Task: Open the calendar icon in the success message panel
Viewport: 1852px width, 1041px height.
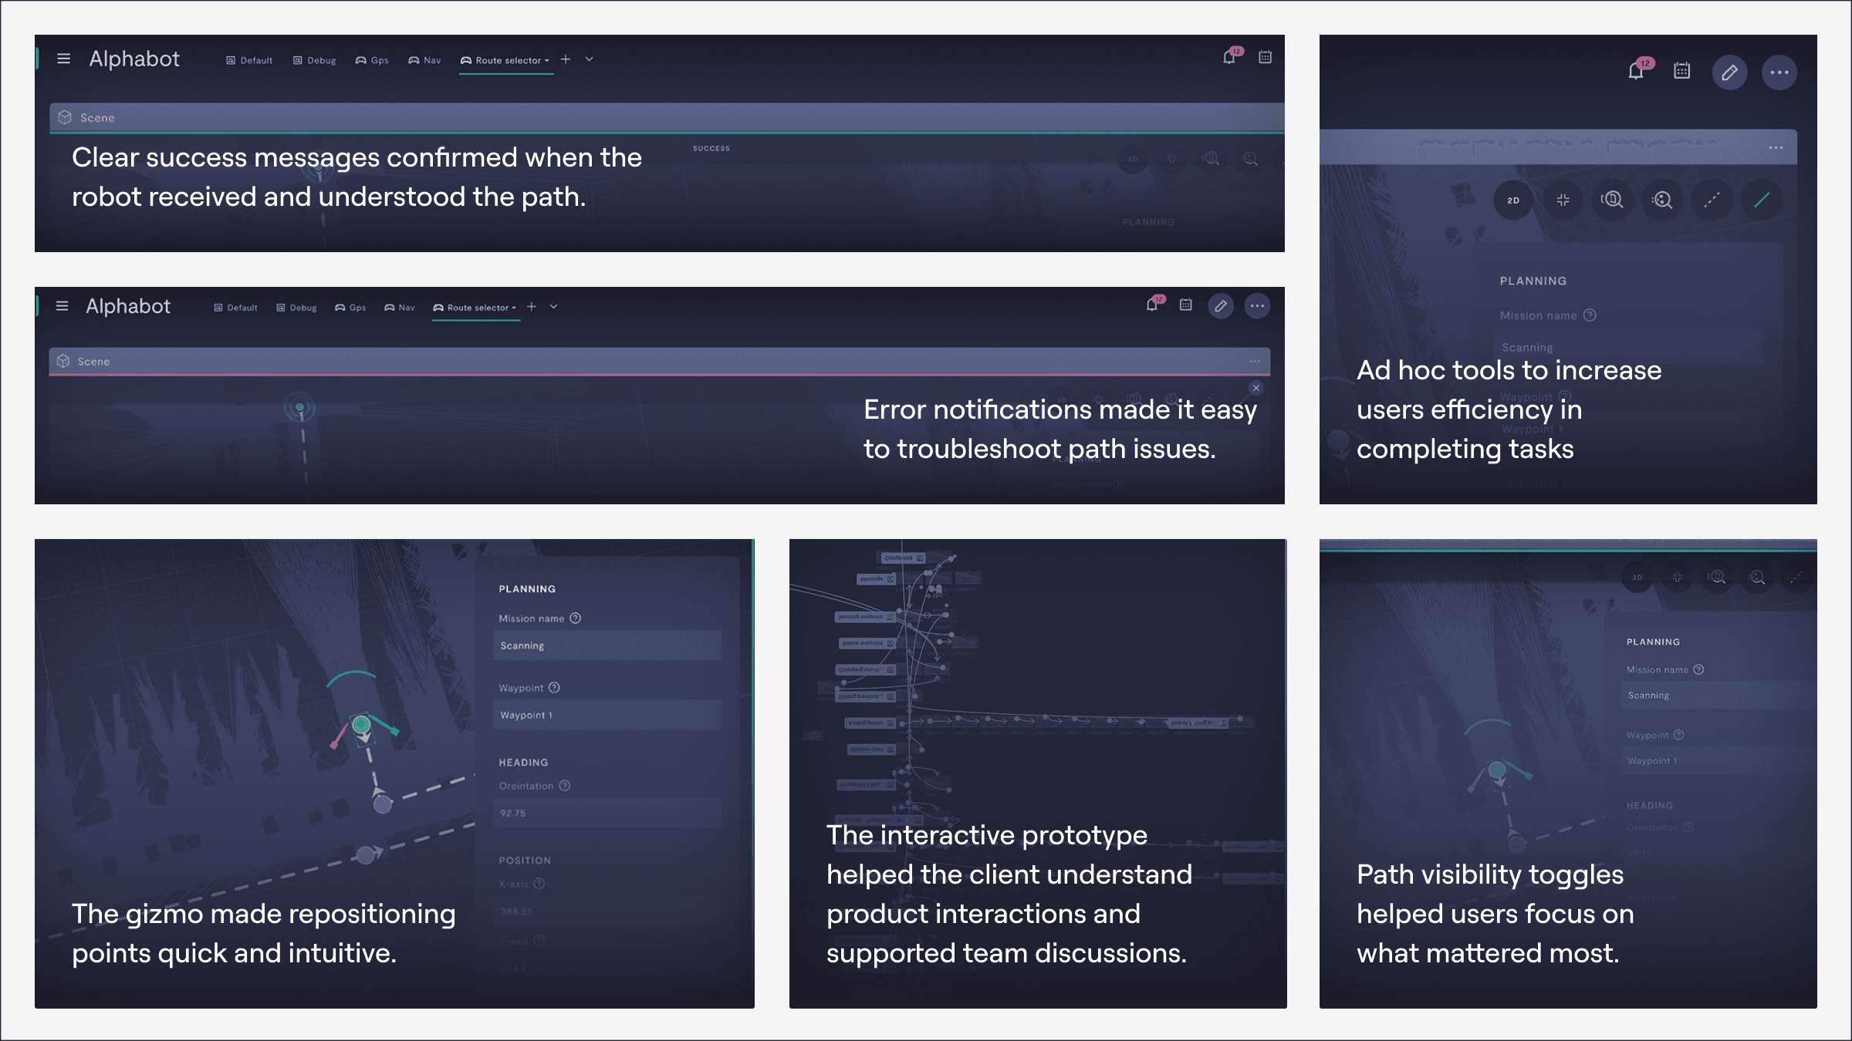Action: pyautogui.click(x=1265, y=57)
